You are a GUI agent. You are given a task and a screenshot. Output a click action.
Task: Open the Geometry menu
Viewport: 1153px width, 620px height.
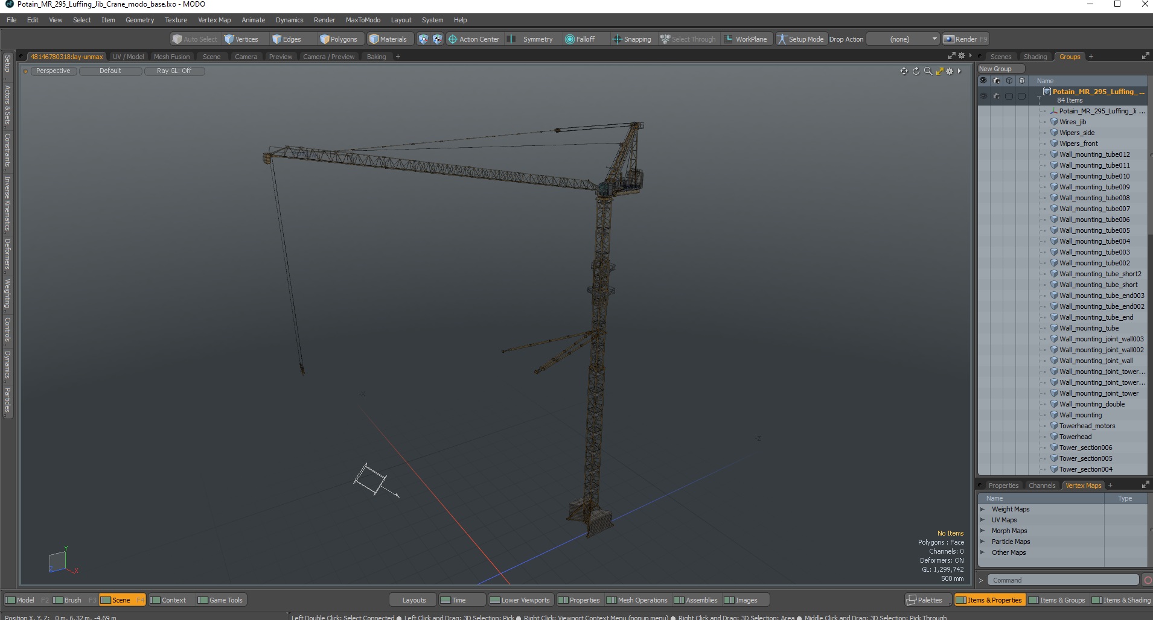(x=139, y=20)
